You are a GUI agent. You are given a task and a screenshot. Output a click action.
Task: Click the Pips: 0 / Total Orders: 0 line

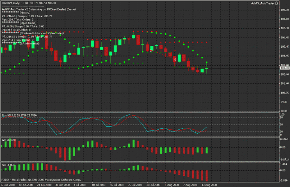(16, 30)
